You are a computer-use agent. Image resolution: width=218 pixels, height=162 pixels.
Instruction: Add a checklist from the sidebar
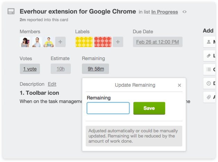coord(210,69)
